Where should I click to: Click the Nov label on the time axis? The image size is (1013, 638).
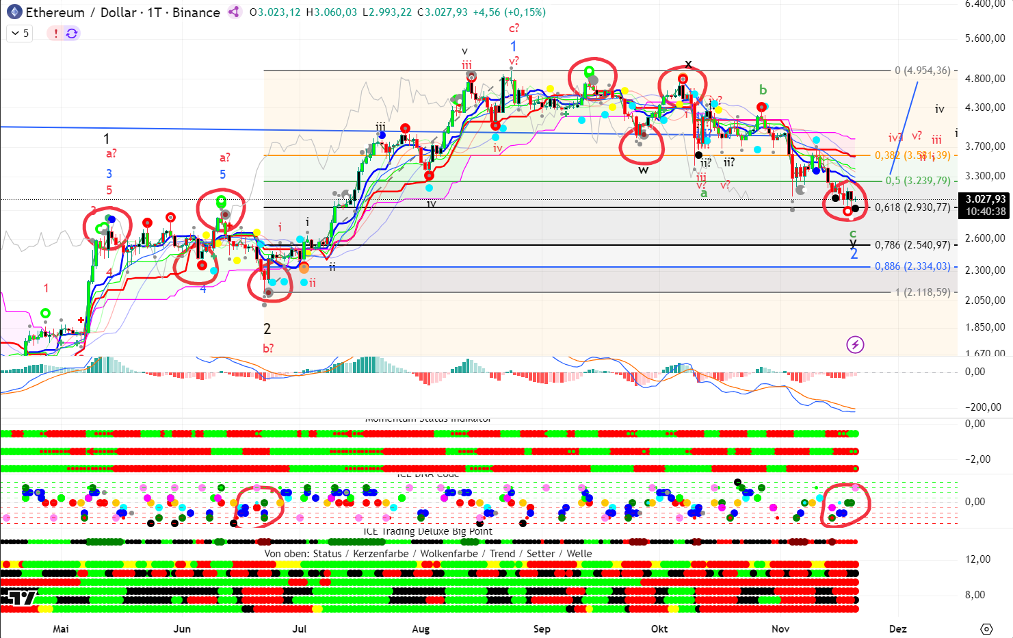(x=780, y=628)
